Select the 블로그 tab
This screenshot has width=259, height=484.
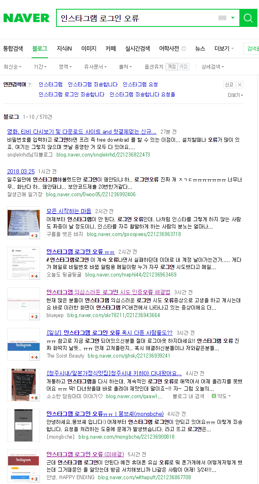[x=40, y=49]
